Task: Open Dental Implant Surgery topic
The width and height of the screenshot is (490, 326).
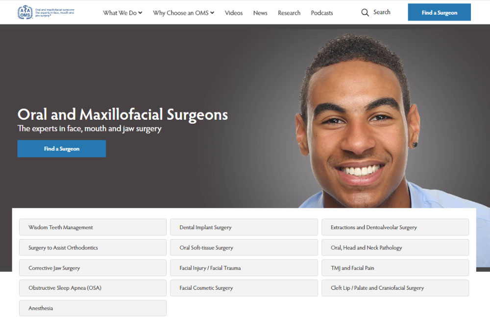Action: tap(244, 227)
